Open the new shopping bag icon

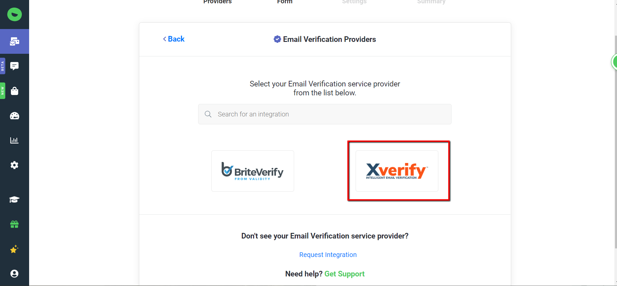click(x=15, y=91)
